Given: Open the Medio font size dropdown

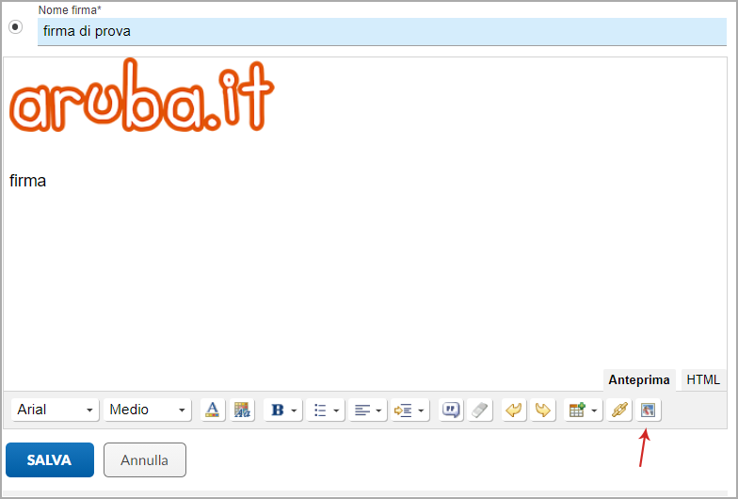Looking at the screenshot, I should pyautogui.click(x=147, y=410).
